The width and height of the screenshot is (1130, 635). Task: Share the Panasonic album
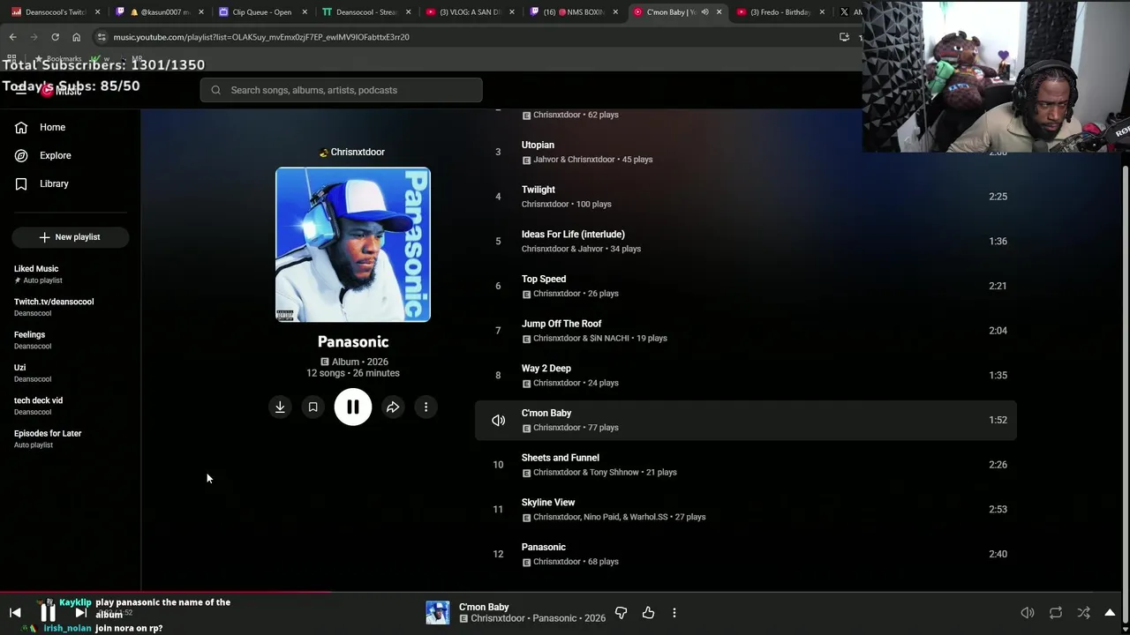click(x=393, y=407)
